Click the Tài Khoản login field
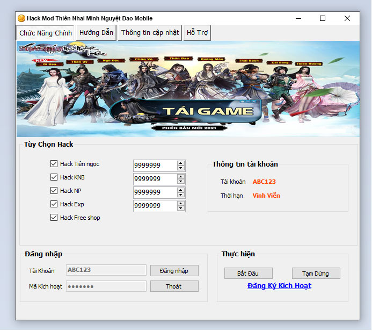The height and width of the screenshot is (331, 372). (106, 270)
